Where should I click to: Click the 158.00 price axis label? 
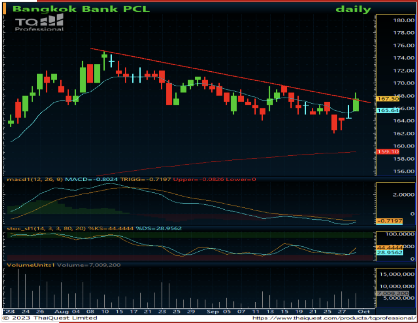point(404,159)
